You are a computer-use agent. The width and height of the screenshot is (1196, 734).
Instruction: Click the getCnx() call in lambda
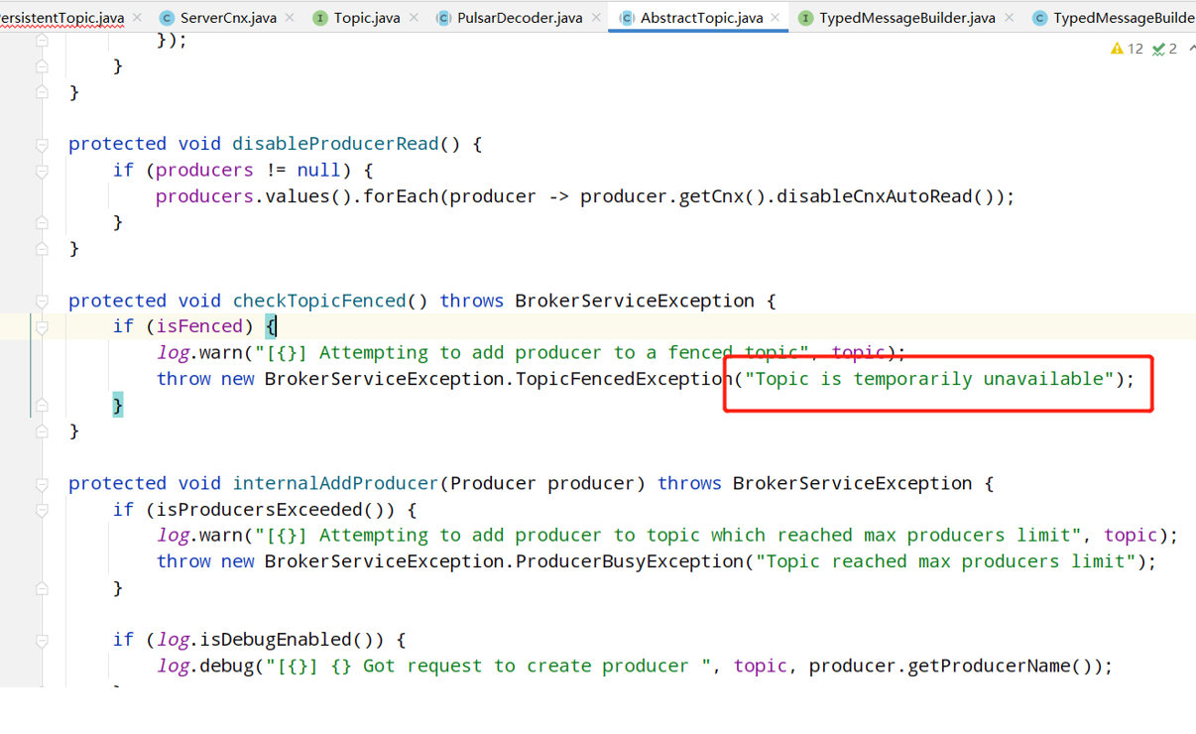723,196
